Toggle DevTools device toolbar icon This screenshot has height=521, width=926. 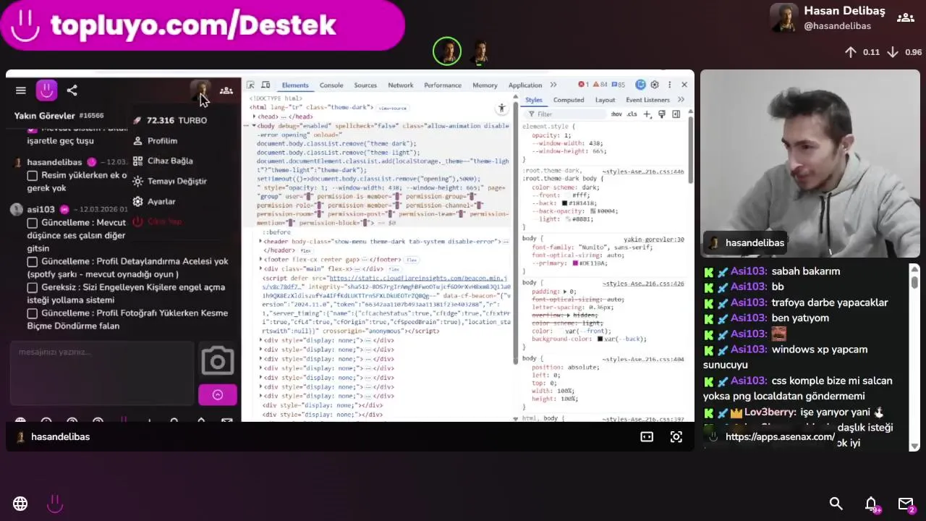click(266, 85)
